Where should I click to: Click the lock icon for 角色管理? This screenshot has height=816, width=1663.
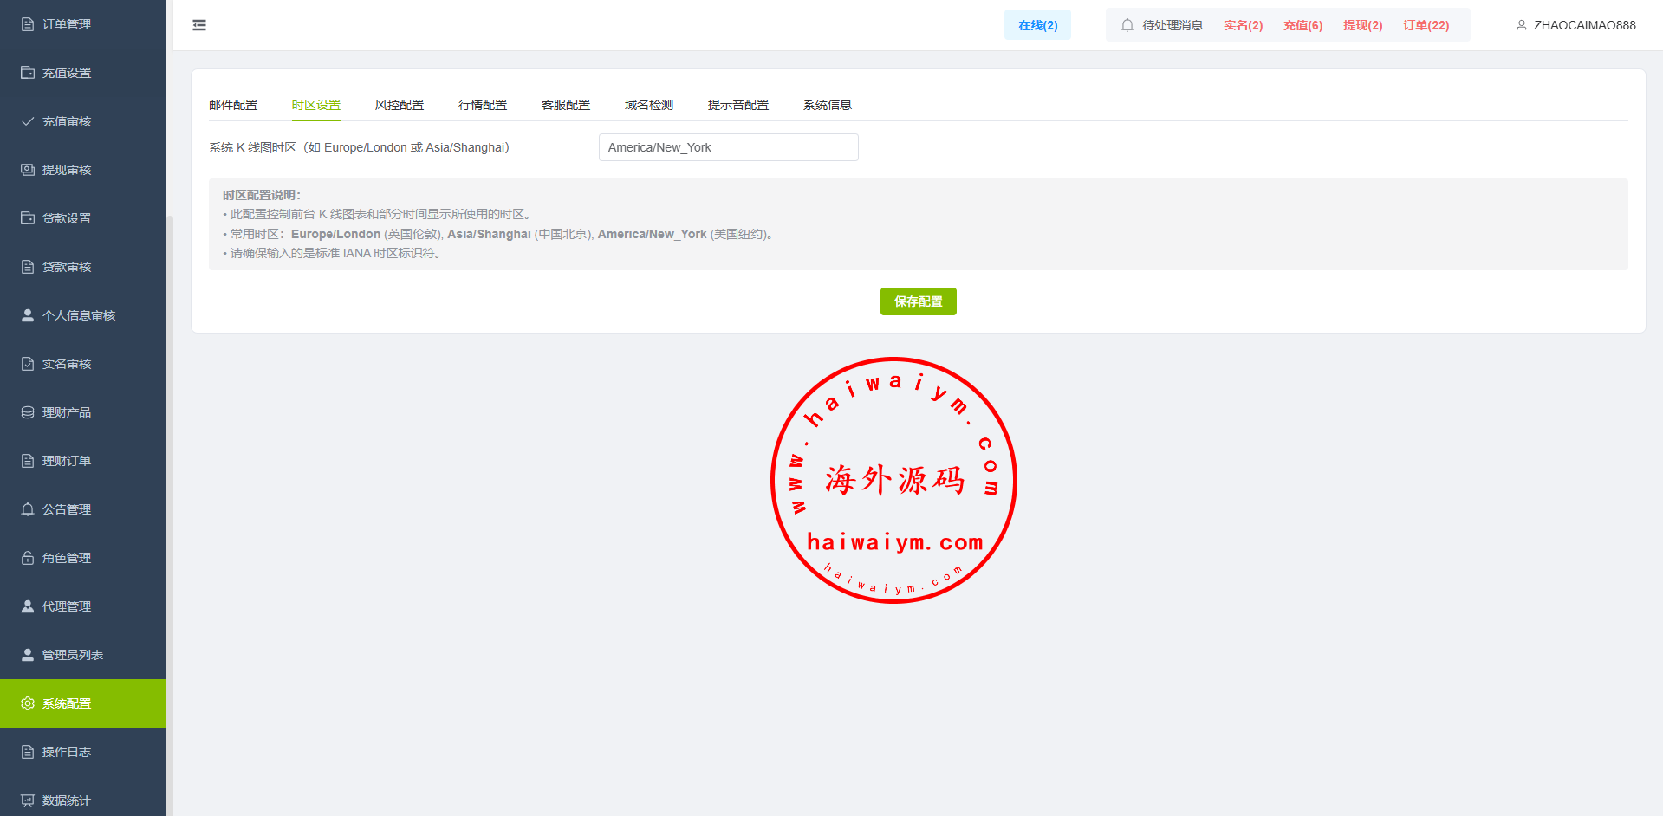click(28, 558)
